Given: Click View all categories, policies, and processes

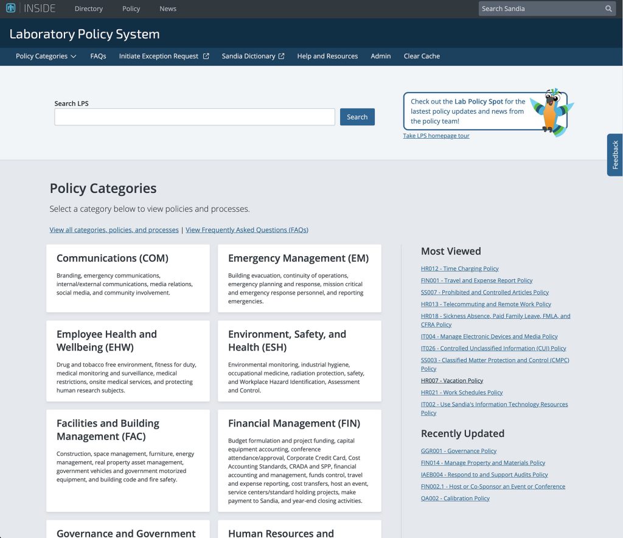Looking at the screenshot, I should [x=113, y=229].
